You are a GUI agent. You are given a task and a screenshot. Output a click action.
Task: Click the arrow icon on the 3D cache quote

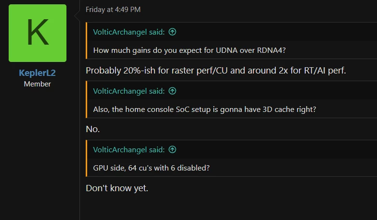(x=172, y=91)
